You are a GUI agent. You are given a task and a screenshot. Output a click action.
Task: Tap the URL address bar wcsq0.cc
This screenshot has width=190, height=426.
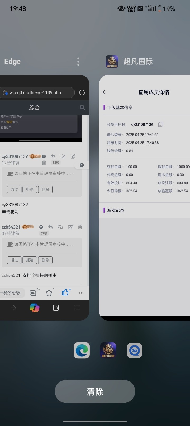click(x=37, y=92)
